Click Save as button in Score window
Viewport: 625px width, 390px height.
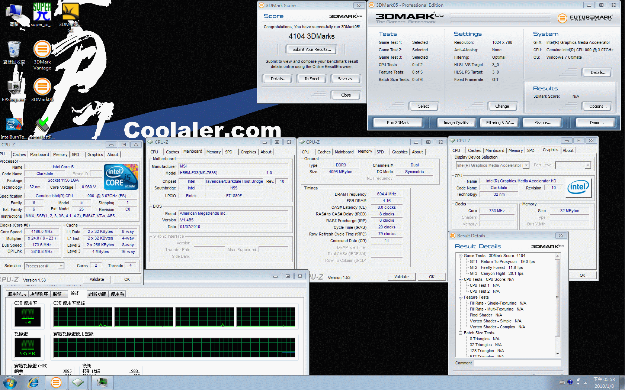coord(346,79)
